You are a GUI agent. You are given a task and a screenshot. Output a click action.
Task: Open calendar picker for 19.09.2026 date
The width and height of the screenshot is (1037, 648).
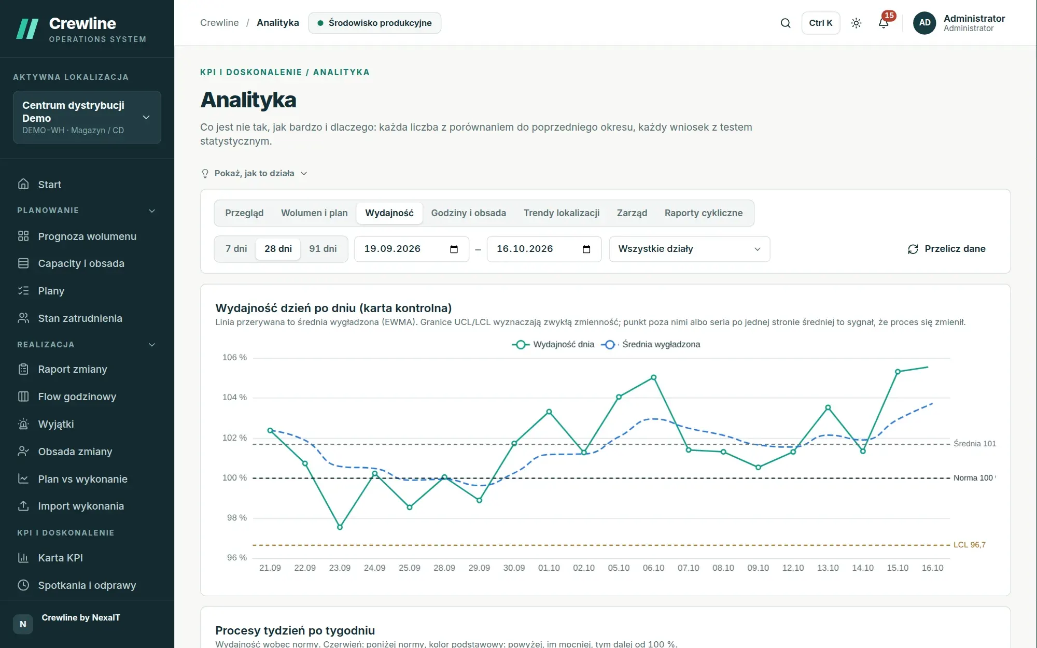(x=454, y=249)
